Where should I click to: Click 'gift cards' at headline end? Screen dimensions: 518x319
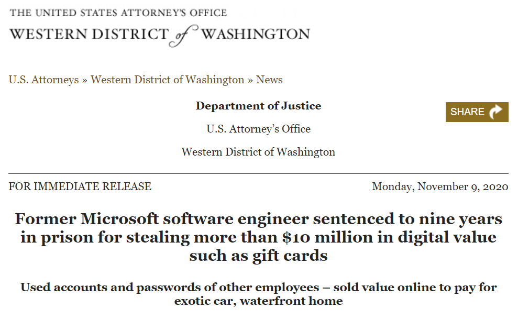point(290,256)
